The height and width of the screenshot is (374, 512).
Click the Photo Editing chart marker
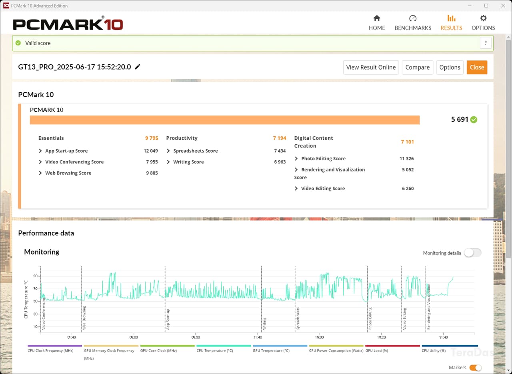click(370, 318)
